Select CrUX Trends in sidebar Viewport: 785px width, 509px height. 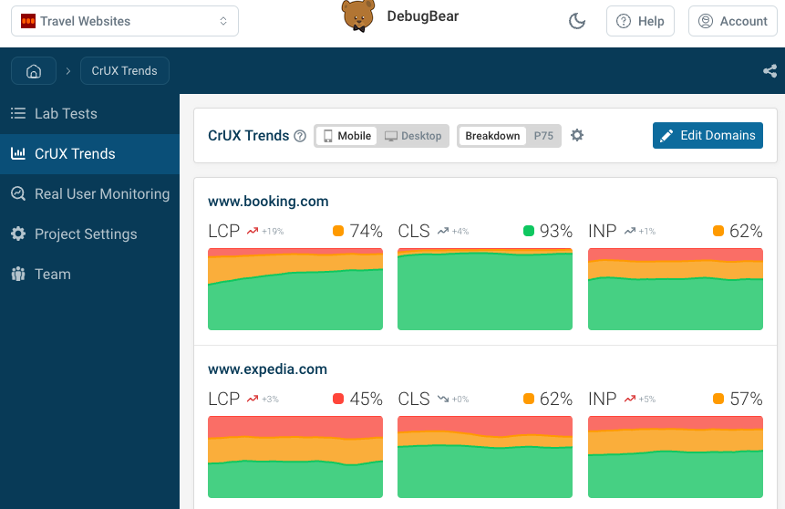coord(89,154)
